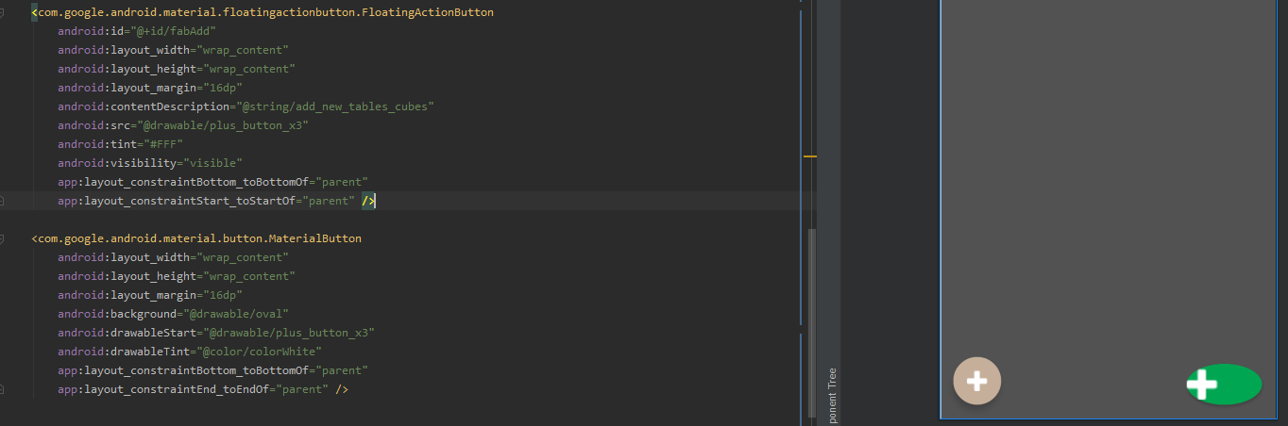Collapse the MaterialButton tag with fold marker
Image resolution: width=1288 pixels, height=426 pixels.
click(3, 239)
